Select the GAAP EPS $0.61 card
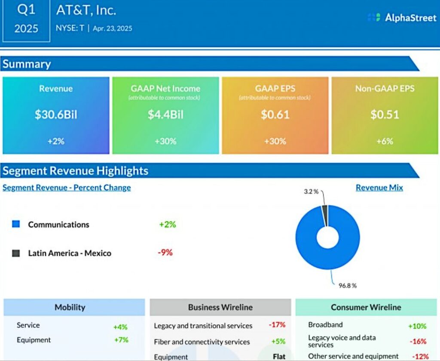The height and width of the screenshot is (361, 440). 275,115
